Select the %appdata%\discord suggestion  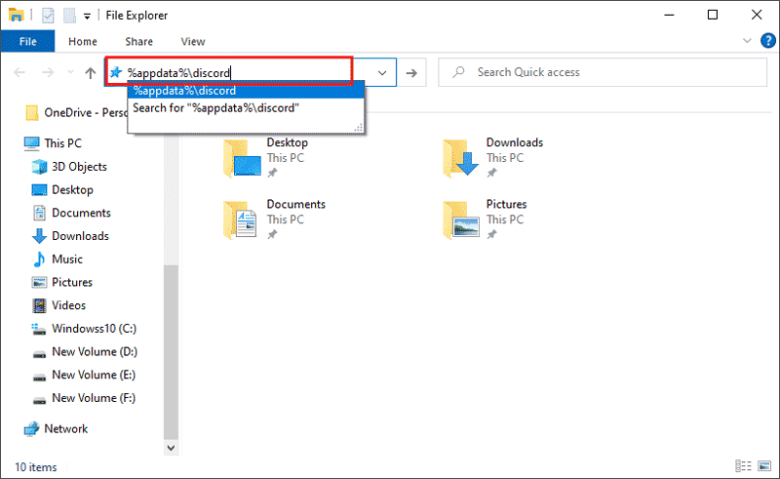click(247, 91)
